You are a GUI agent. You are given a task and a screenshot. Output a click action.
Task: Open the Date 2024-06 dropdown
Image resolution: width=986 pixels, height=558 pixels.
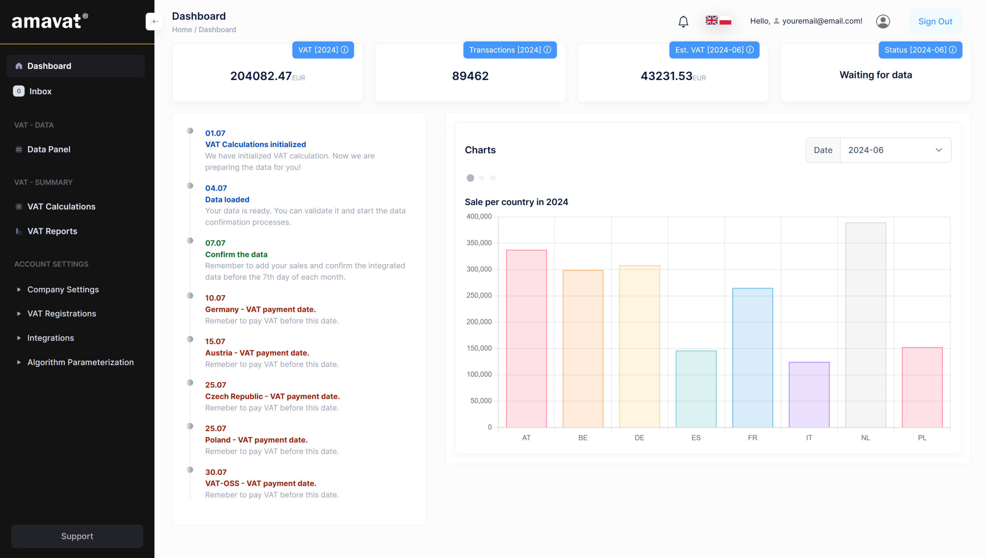pyautogui.click(x=895, y=150)
